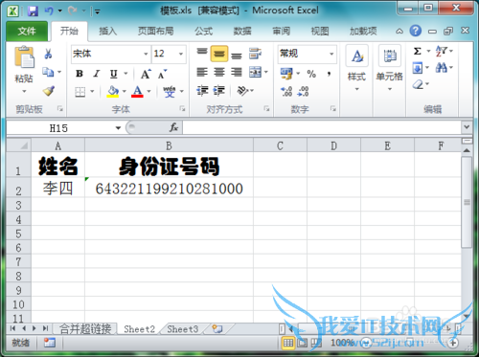
Task: Open number format 常规 dropdown
Action: click(331, 54)
